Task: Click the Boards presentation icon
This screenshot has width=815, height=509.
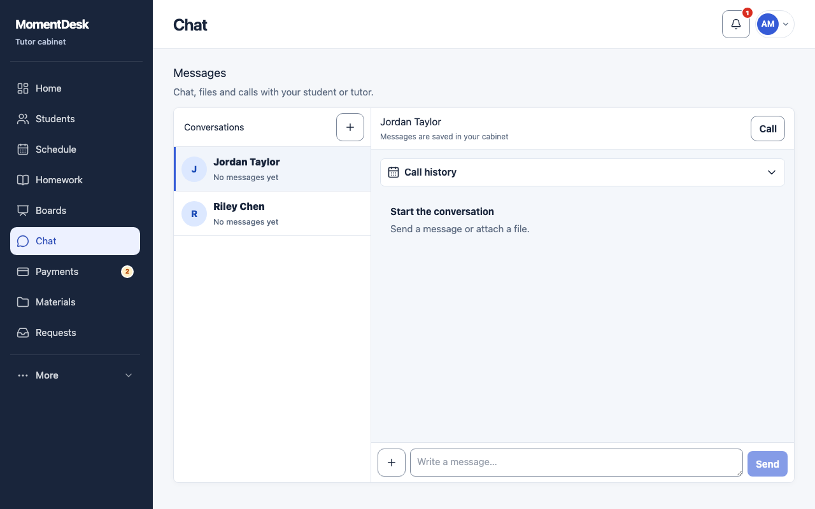Action: coord(23,211)
